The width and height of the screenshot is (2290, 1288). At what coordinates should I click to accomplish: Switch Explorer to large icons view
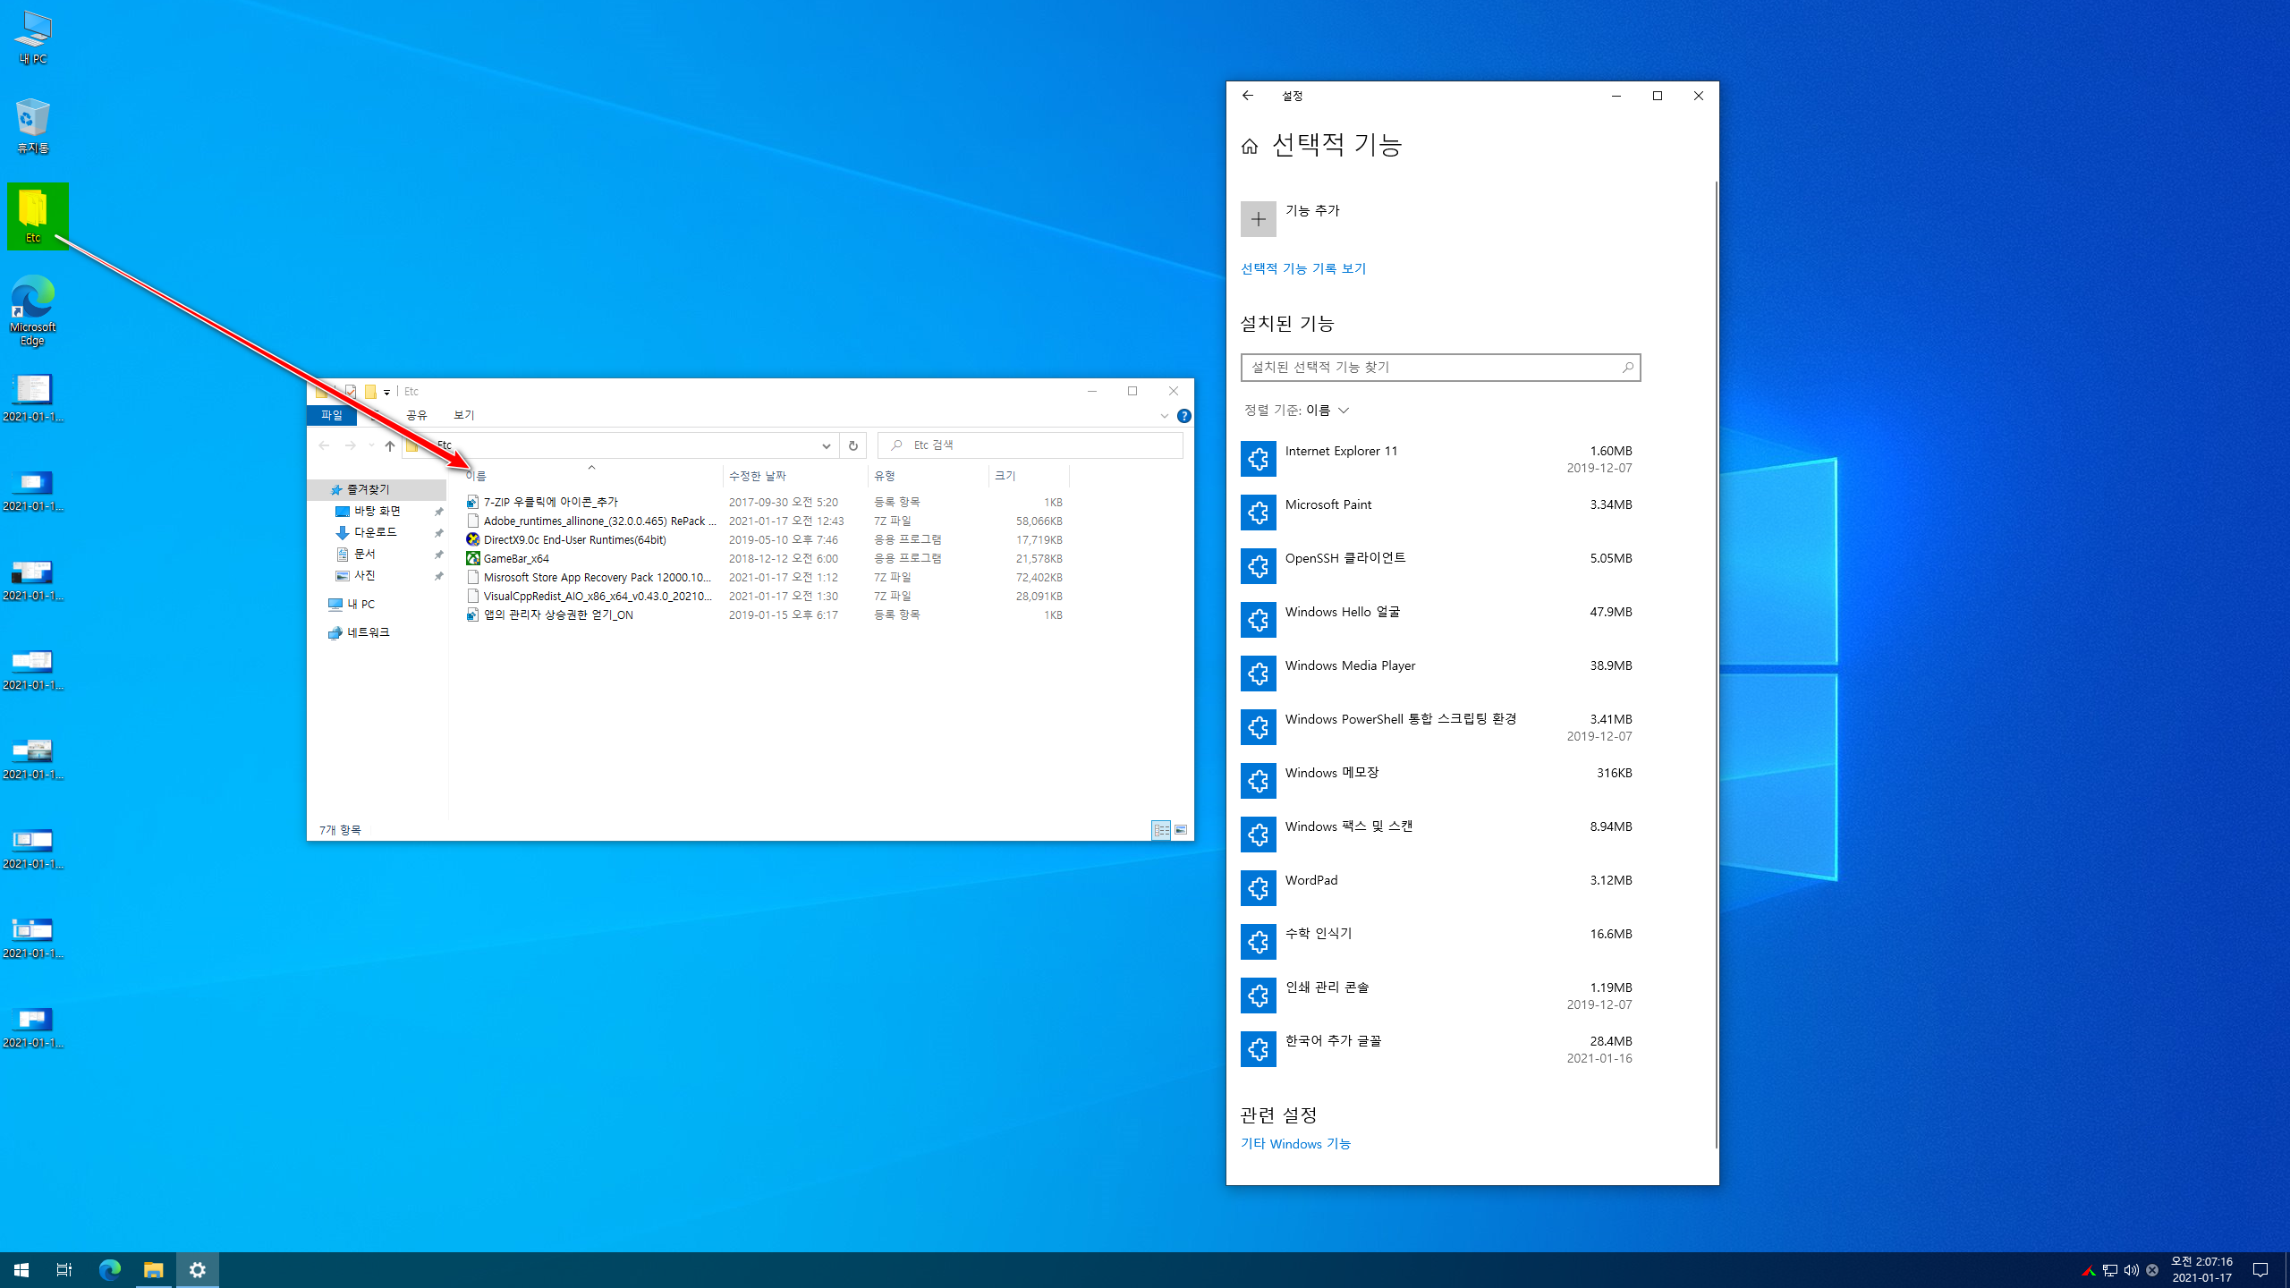click(x=1181, y=830)
